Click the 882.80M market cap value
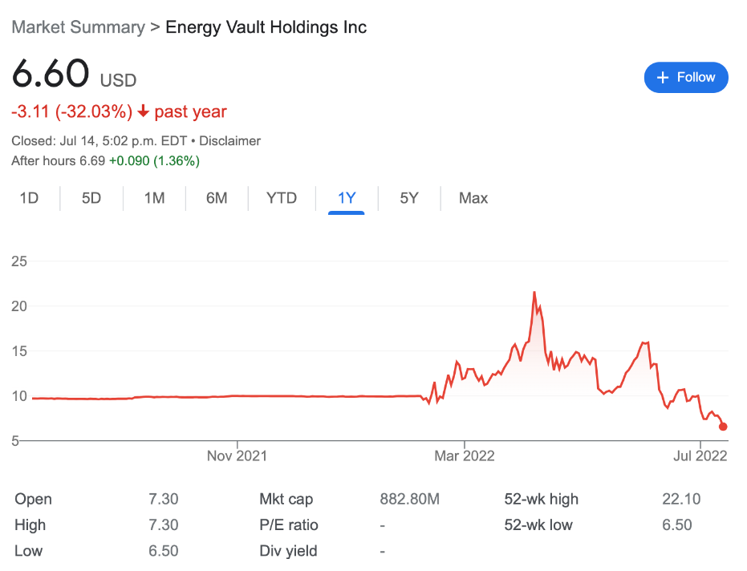 coord(409,500)
